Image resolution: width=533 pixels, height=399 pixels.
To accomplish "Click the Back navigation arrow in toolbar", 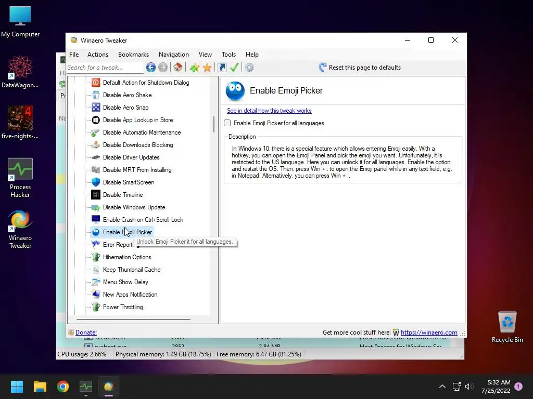I will click(151, 68).
